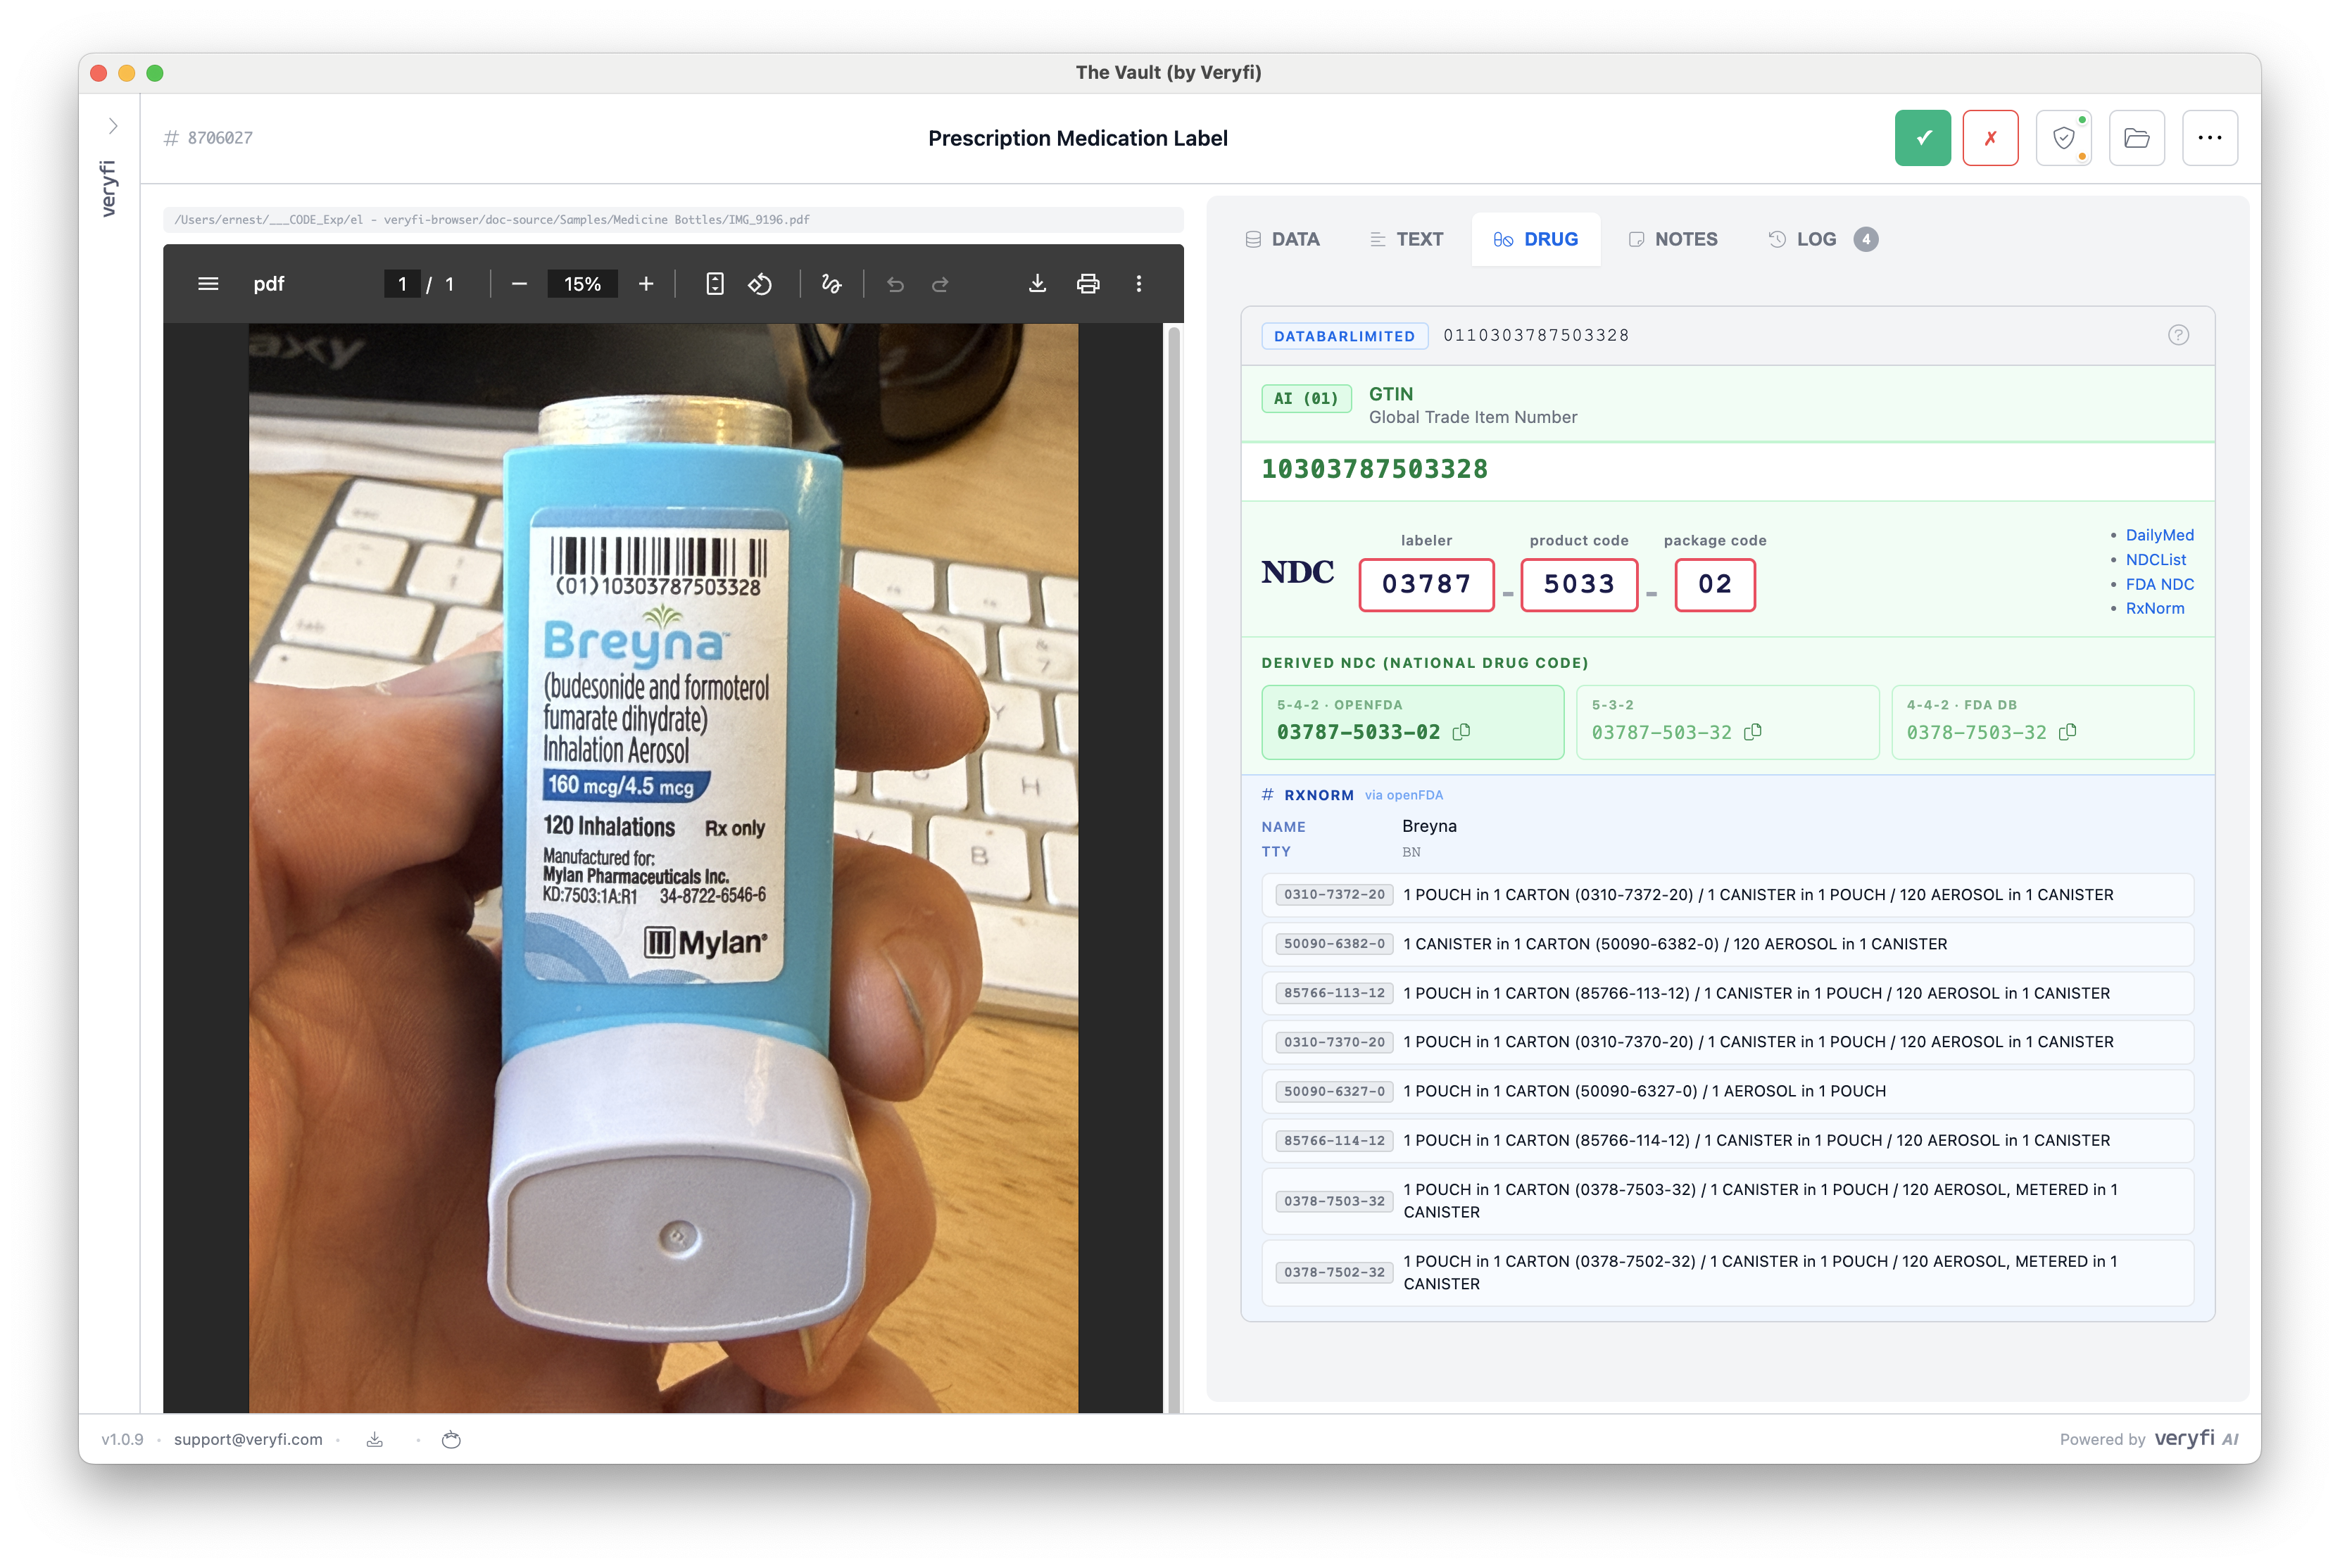Print the medication label PDF
2340x1568 pixels.
1089,284
